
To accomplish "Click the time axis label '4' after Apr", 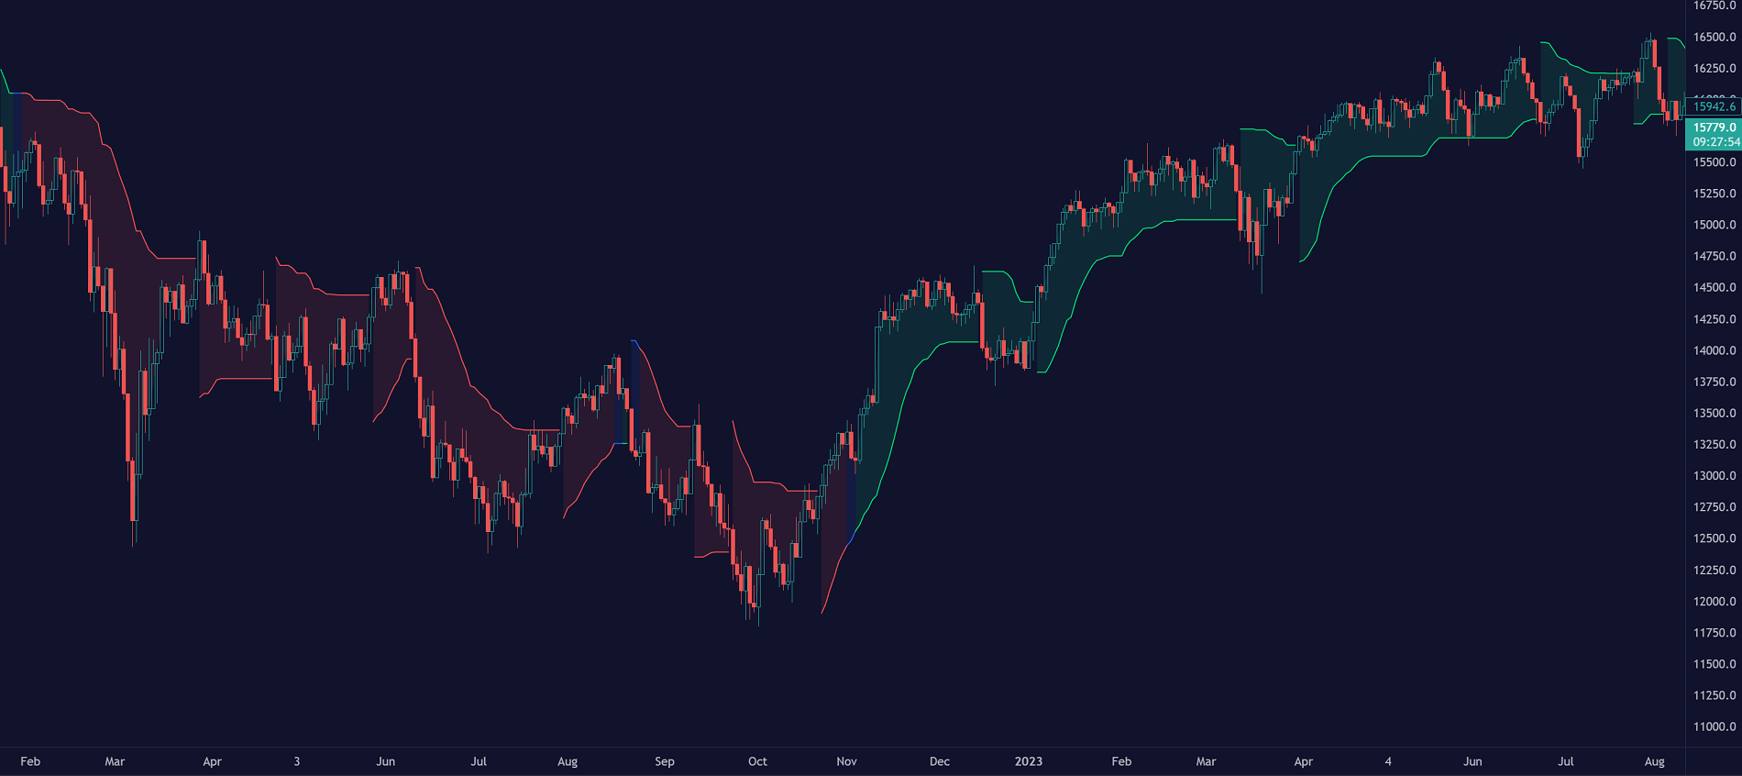I will pos(1388,761).
